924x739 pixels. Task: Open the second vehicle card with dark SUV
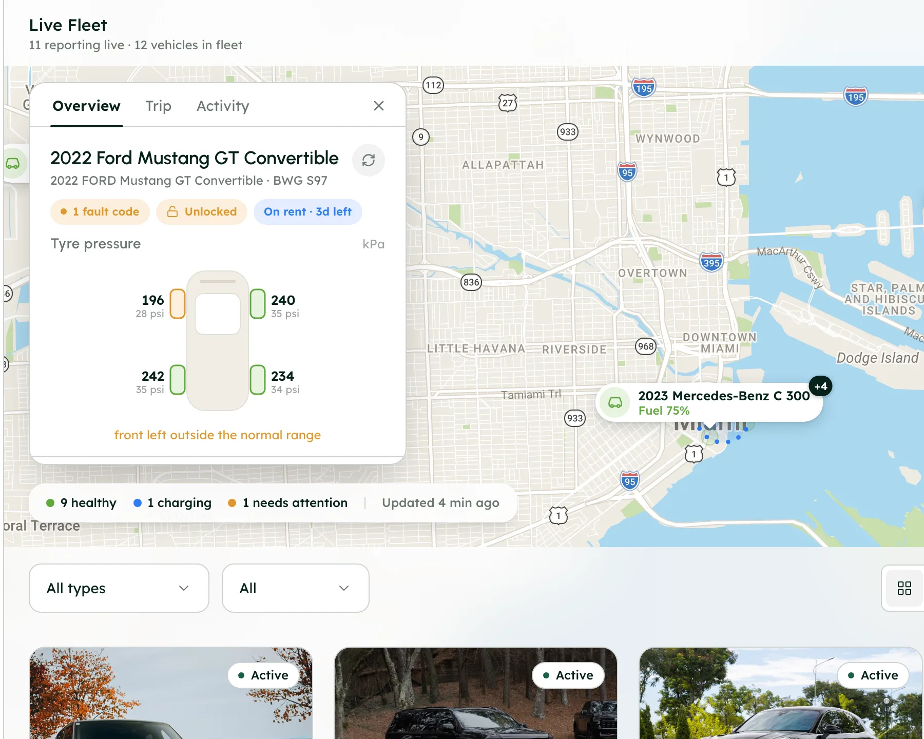coord(476,693)
